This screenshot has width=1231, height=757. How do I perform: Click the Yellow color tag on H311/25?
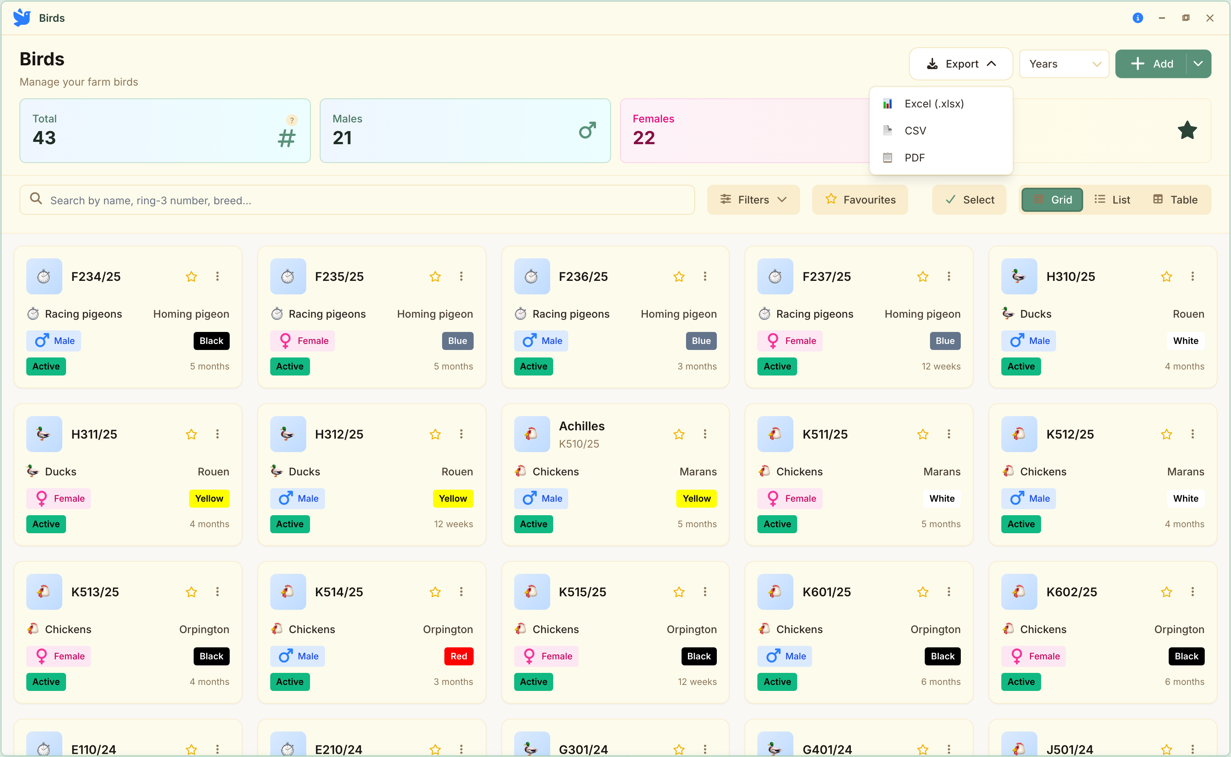click(209, 499)
